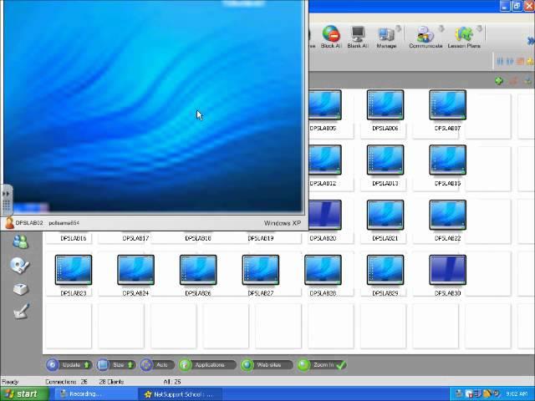535x401 pixels.
Task: Select the DPSLAB13 computer icon
Action: click(x=385, y=160)
